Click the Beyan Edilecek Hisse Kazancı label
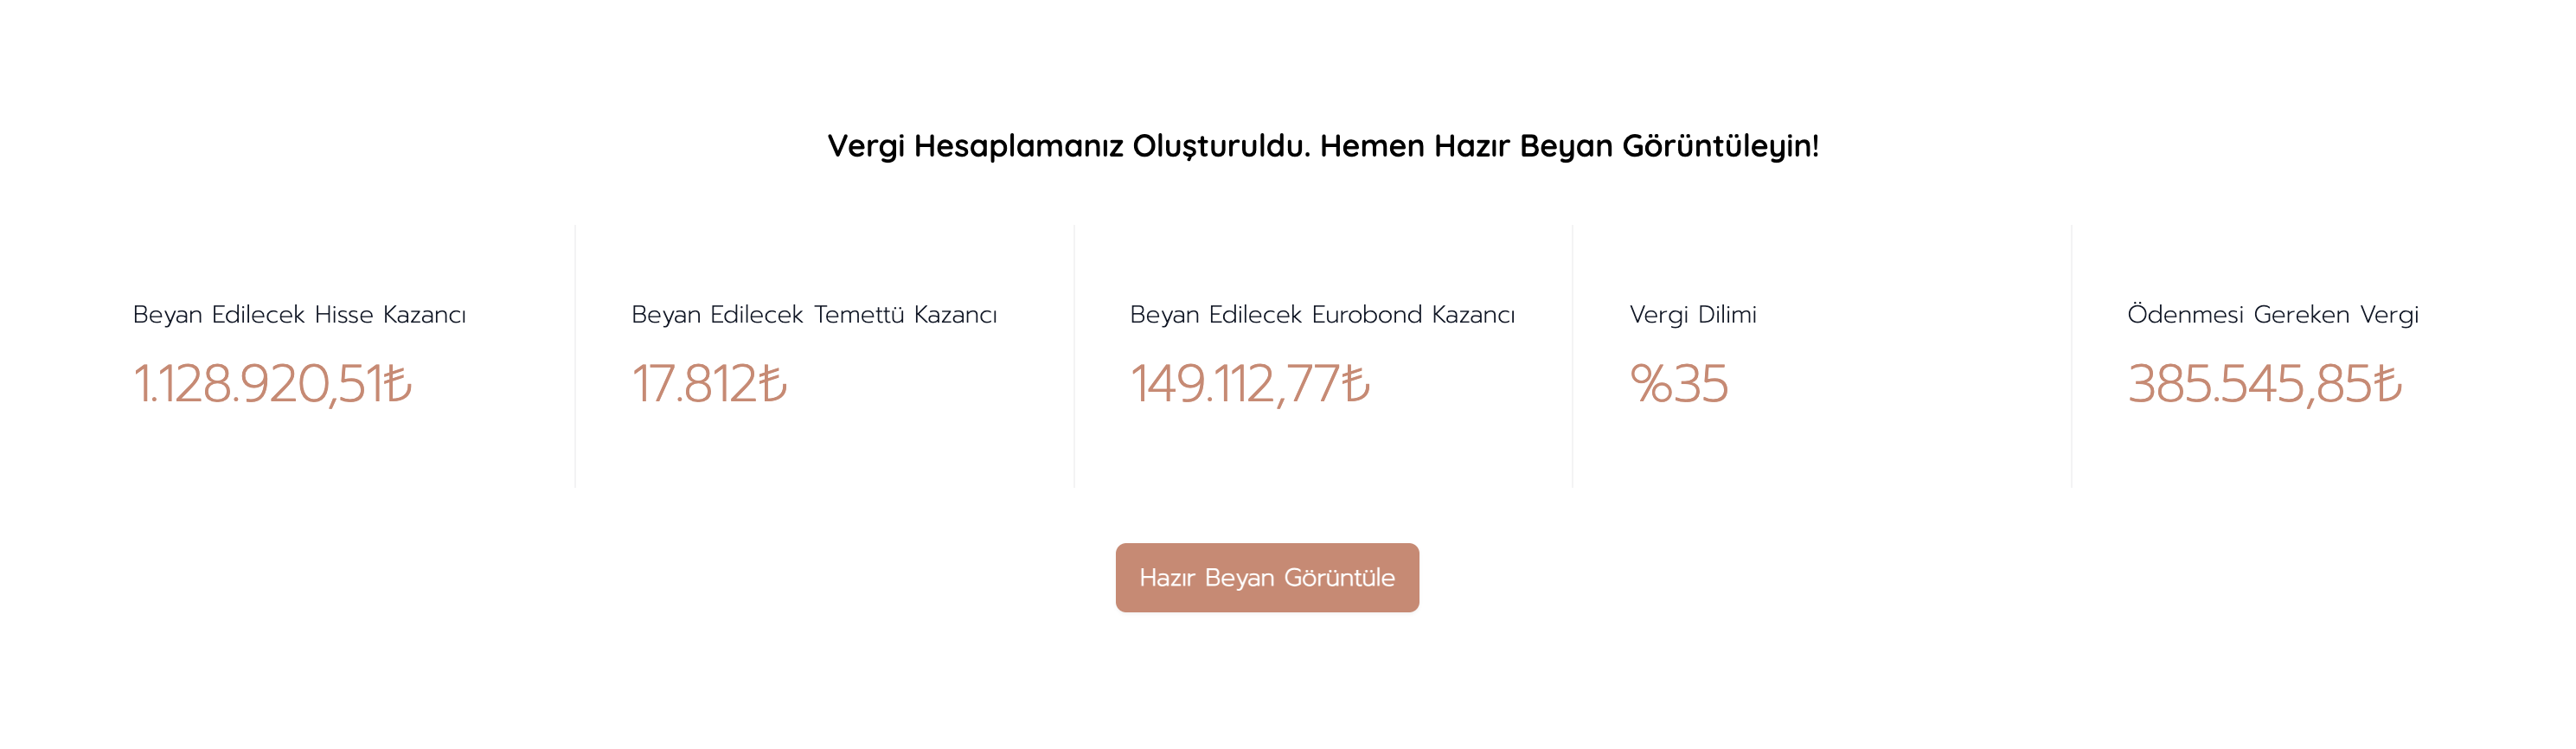 [x=299, y=315]
